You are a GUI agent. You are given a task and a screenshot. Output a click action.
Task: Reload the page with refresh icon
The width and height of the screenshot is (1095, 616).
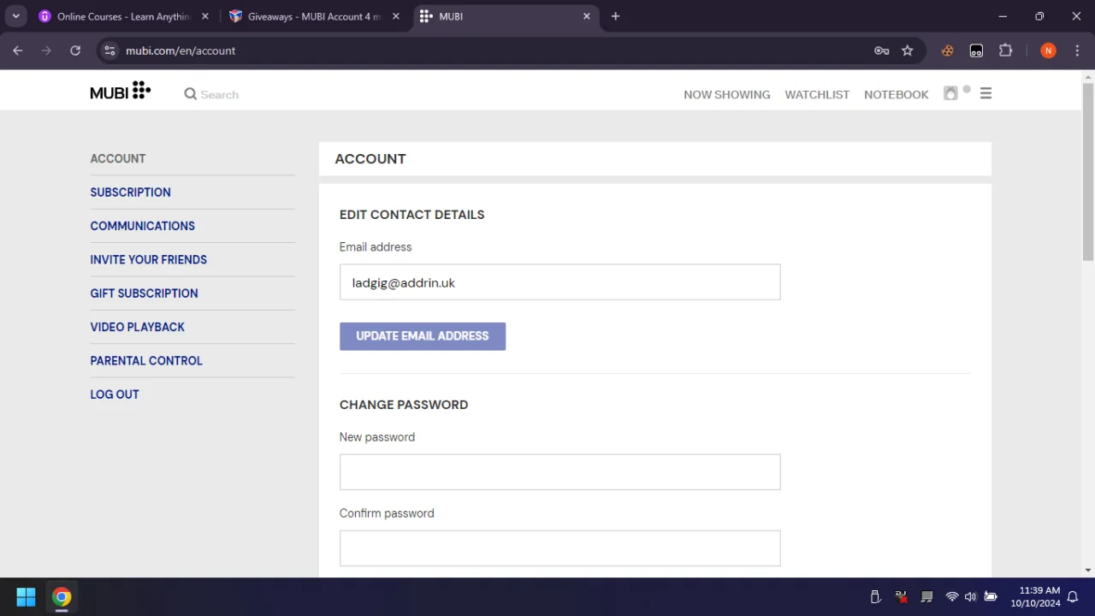point(75,50)
